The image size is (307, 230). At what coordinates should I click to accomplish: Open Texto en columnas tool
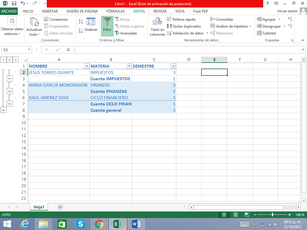pos(157,27)
